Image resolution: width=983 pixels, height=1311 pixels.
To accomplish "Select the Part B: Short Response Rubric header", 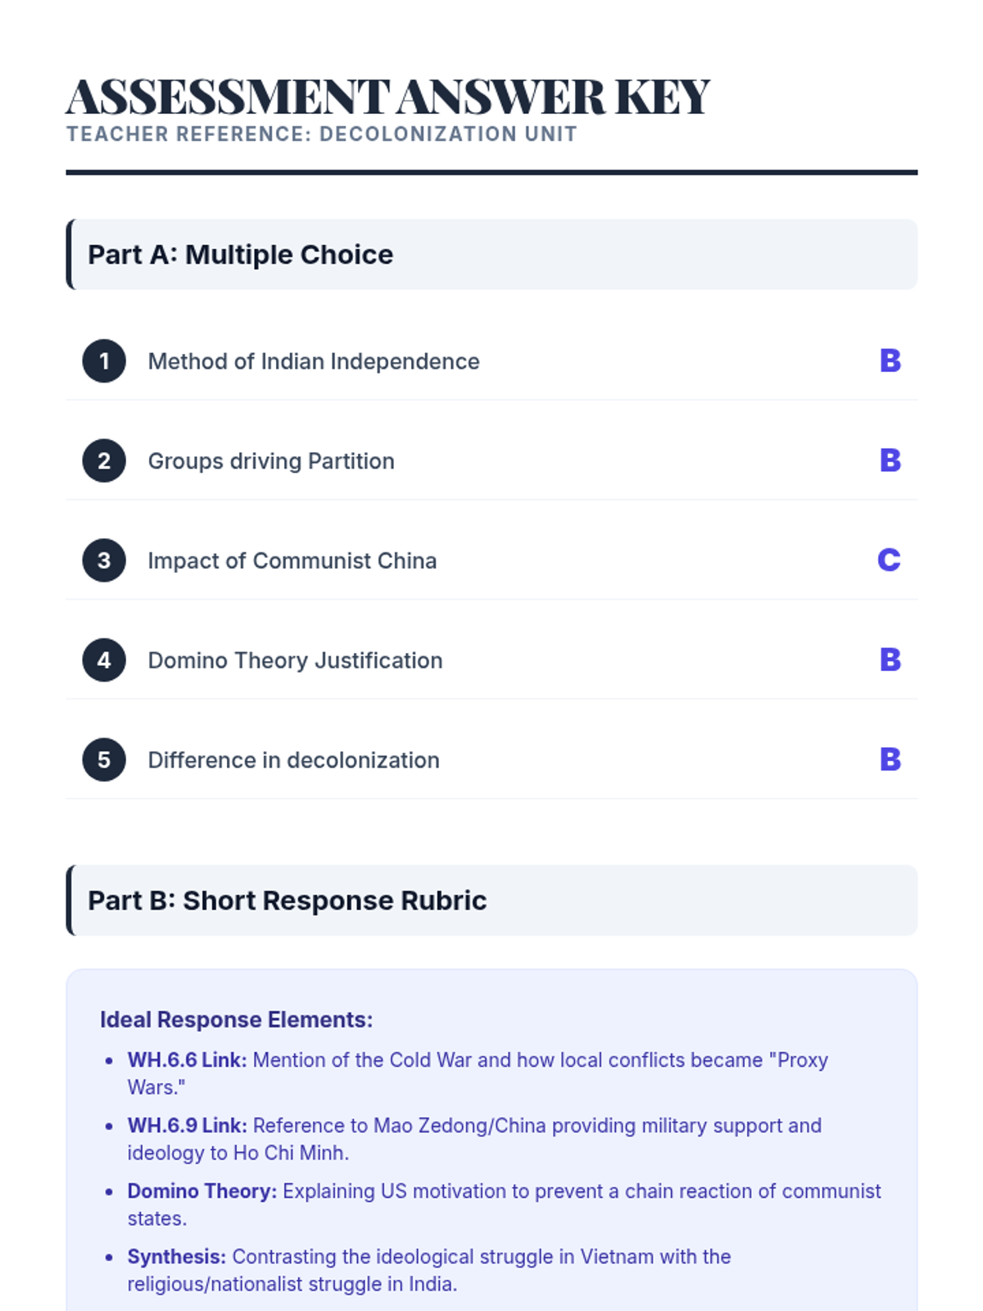I will point(287,900).
